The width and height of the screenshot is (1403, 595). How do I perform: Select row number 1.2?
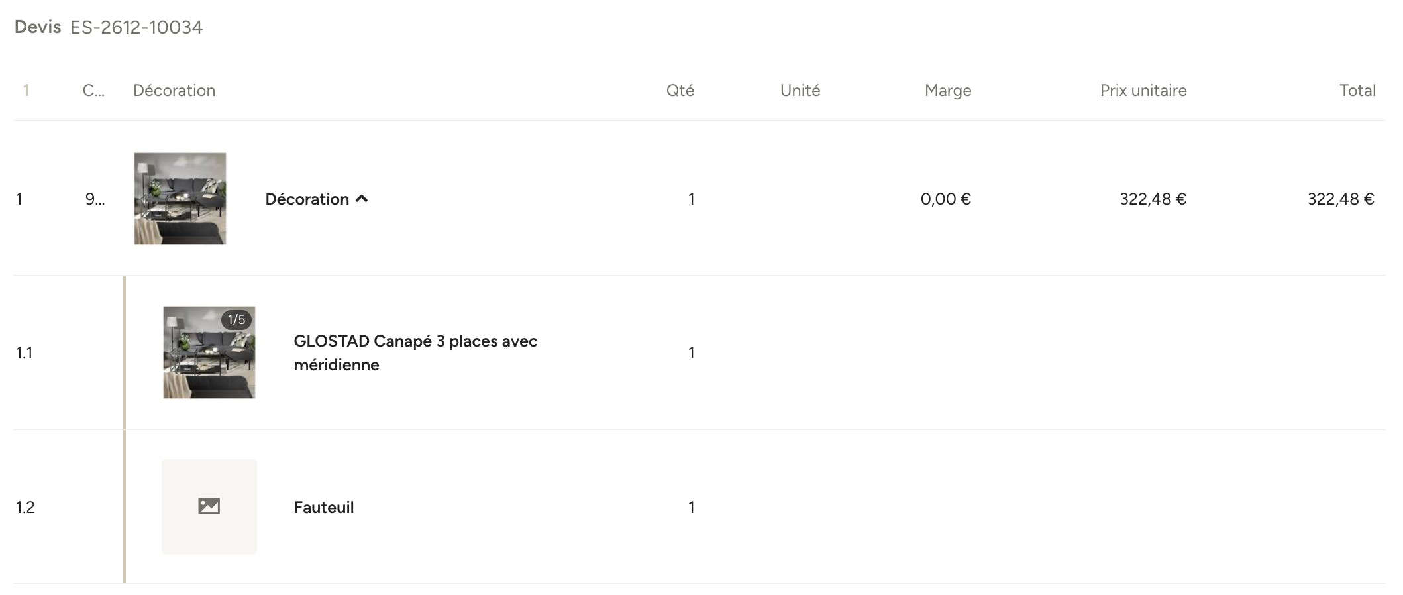coord(25,507)
